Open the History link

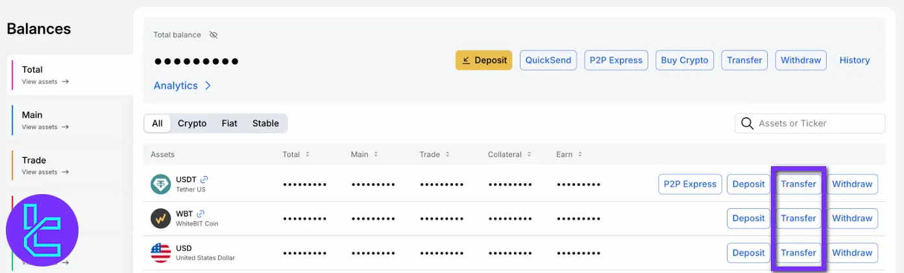(x=855, y=60)
